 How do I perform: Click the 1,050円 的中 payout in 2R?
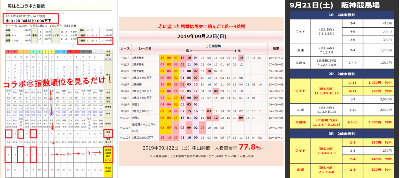coord(380,82)
